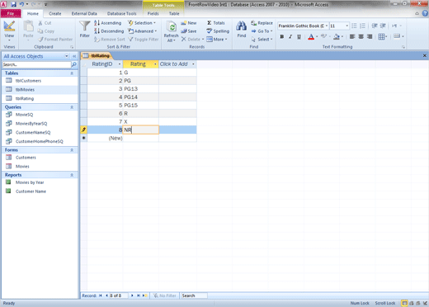Screen dimensions: 429x307
Task: Save the current record
Action: 189,31
